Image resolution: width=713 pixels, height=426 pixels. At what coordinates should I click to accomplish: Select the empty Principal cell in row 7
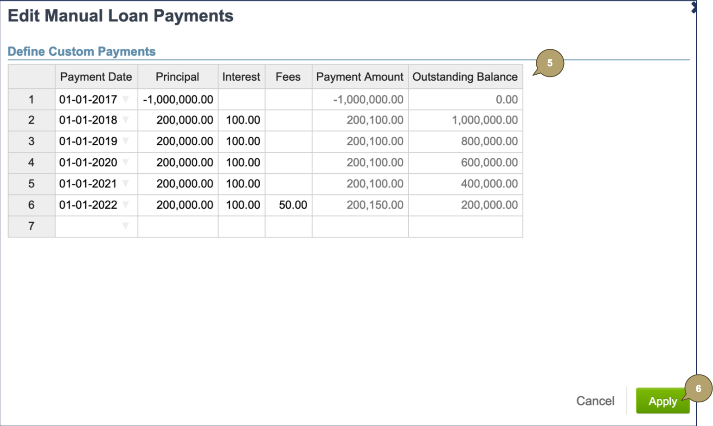(x=178, y=226)
